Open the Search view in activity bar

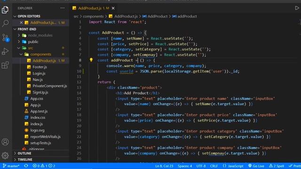[x=5, y=23]
